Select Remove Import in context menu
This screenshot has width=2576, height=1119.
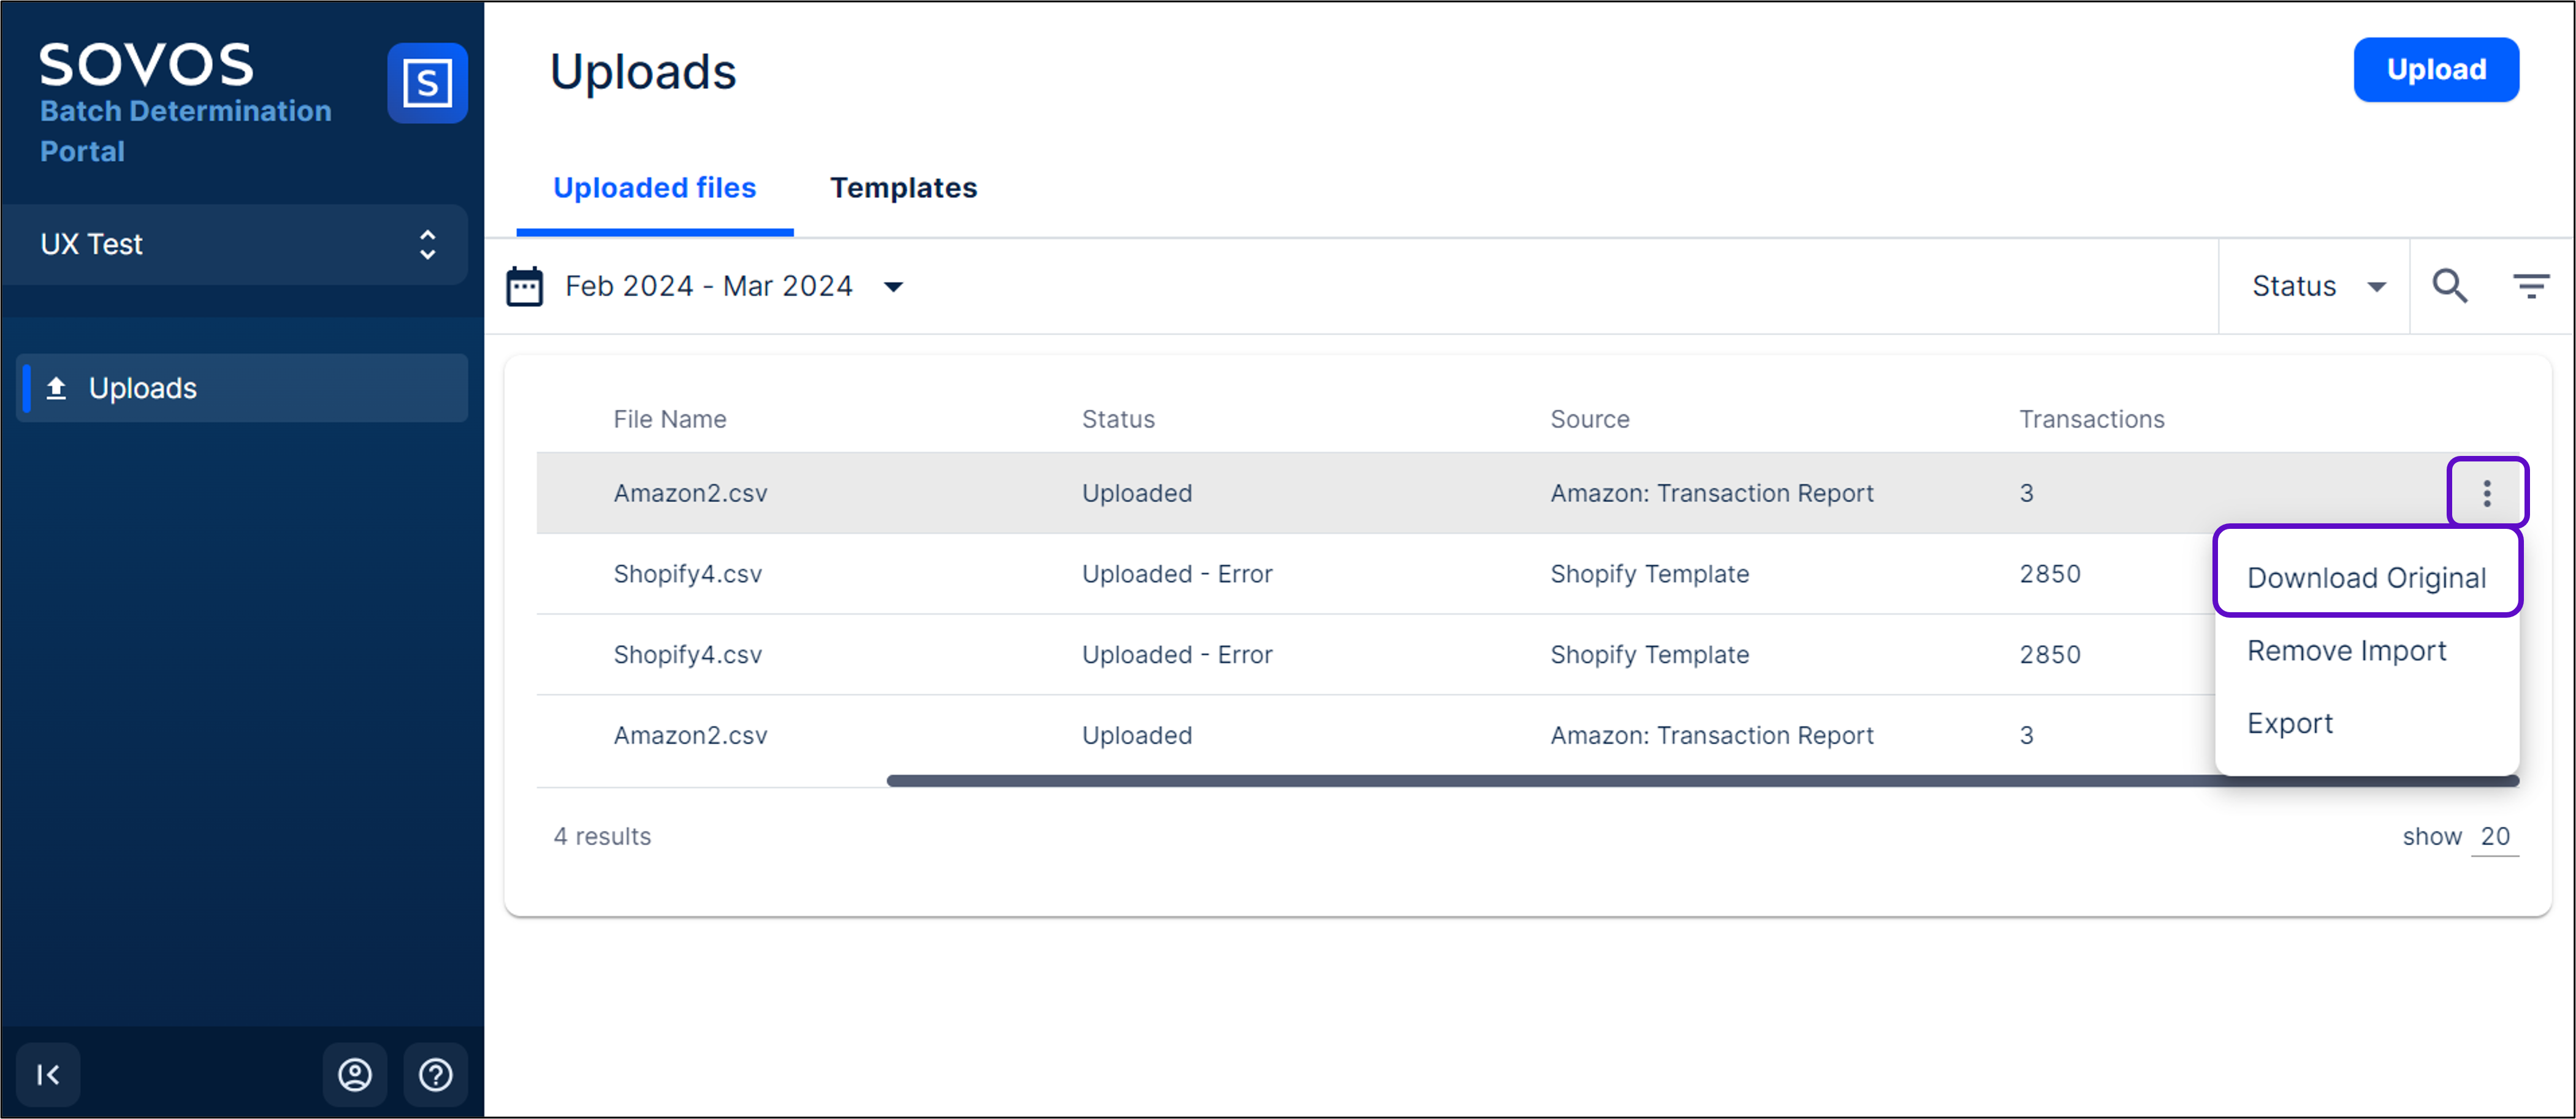pos(2346,651)
